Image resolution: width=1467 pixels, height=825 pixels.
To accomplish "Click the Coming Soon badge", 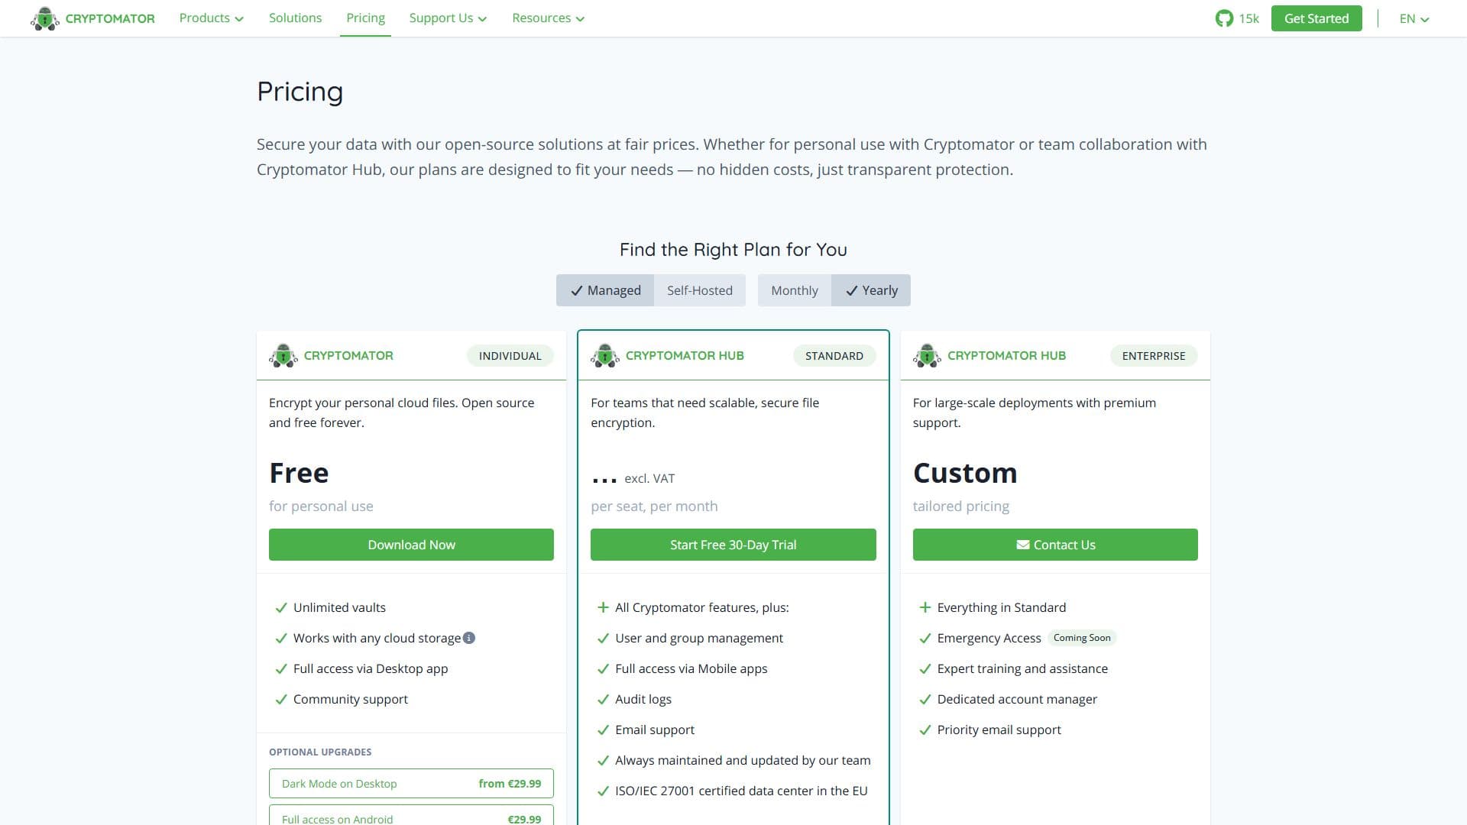I will click(x=1082, y=638).
